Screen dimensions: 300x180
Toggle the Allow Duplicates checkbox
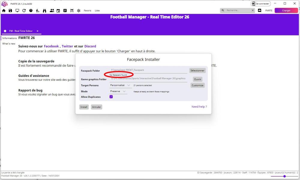pos(111,97)
